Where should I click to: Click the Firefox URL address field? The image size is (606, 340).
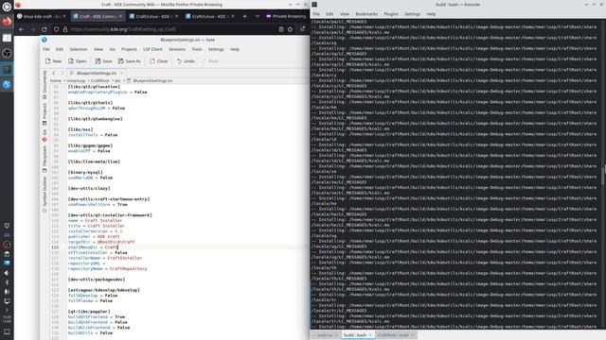pyautogui.click(x=170, y=29)
